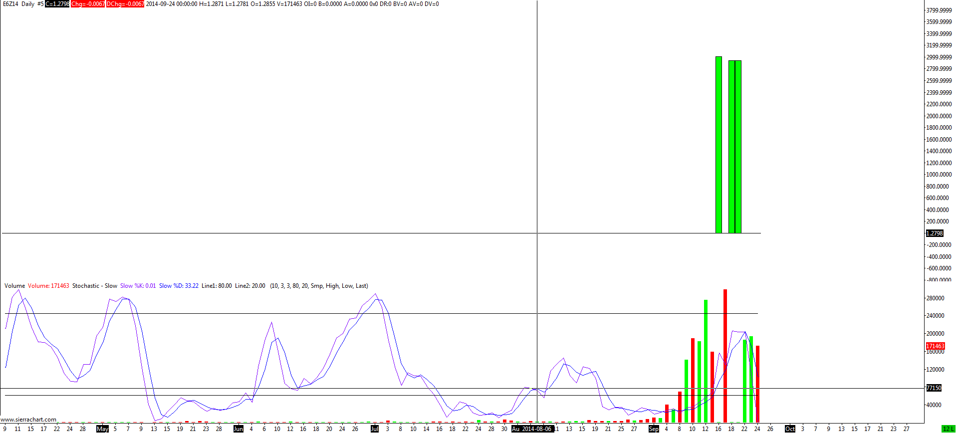Click the red 171463 volume scale label
This screenshot has width=956, height=433.
(x=935, y=346)
